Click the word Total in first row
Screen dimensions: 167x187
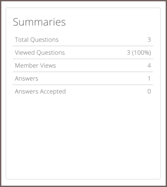pyautogui.click(x=22, y=39)
